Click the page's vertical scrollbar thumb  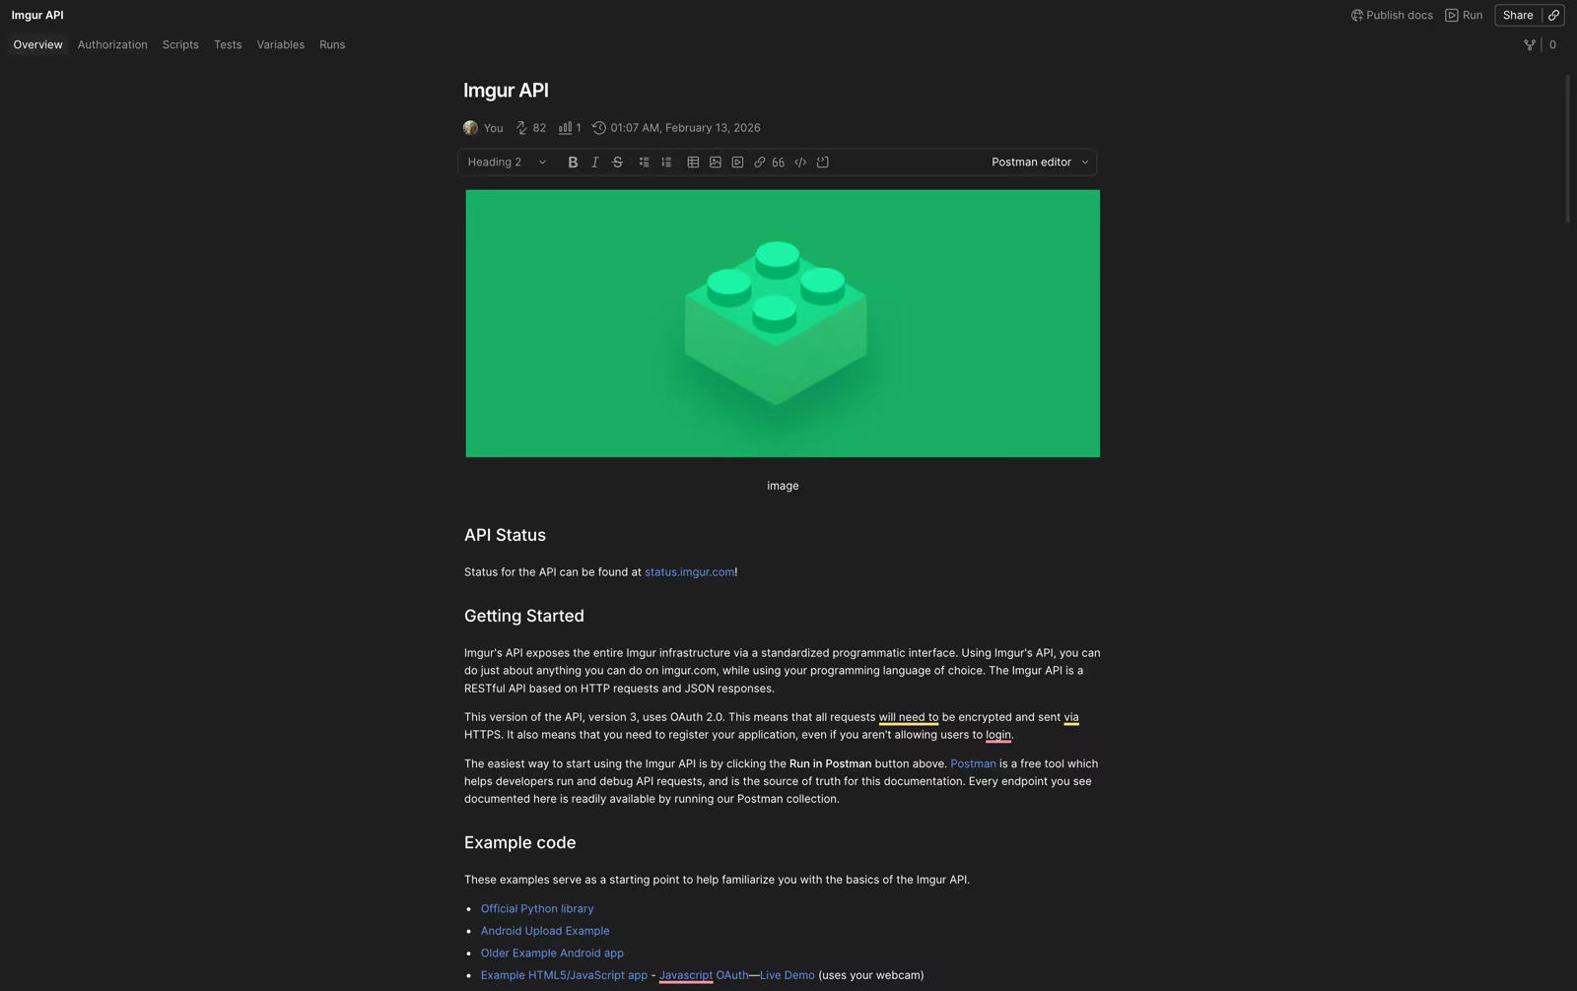coord(1567,150)
